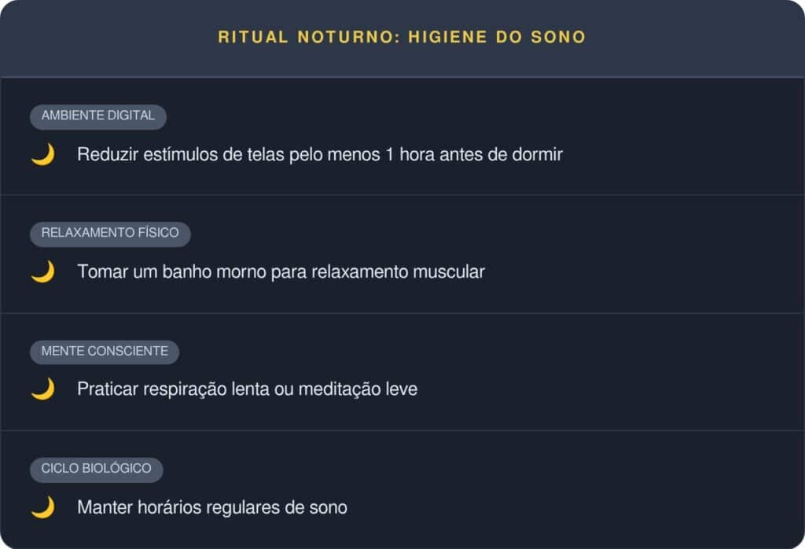805x549 pixels.
Task: Open the 'Manter horários regulares de sono' tip
Action: coord(211,507)
